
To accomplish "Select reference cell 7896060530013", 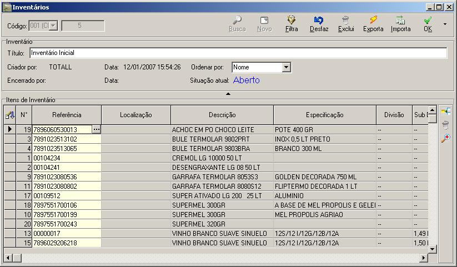I will [62, 129].
